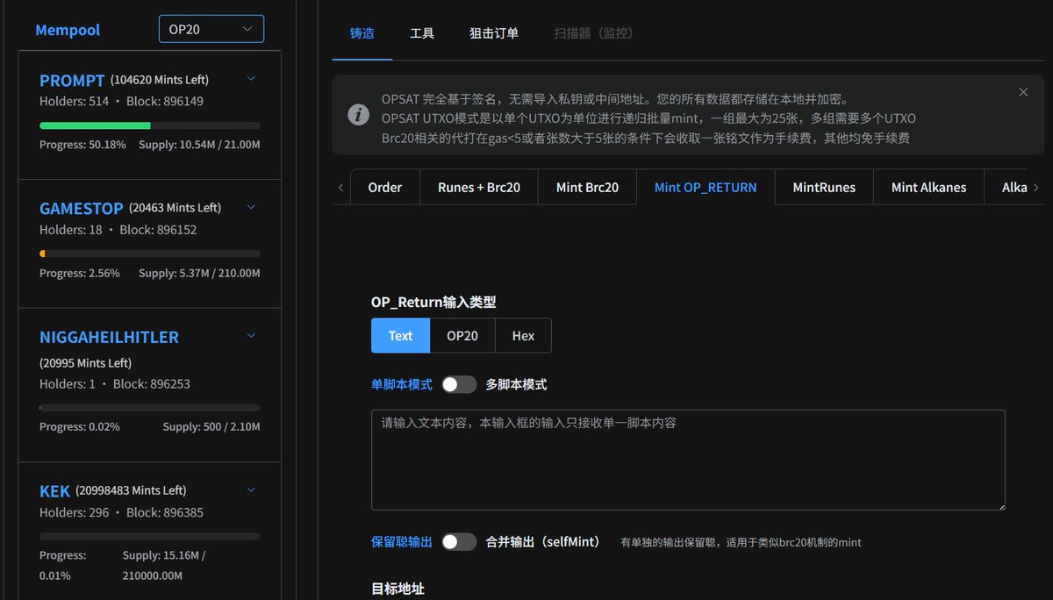Select the Runes + Brc20 sub-tab
The image size is (1053, 600).
coord(479,187)
